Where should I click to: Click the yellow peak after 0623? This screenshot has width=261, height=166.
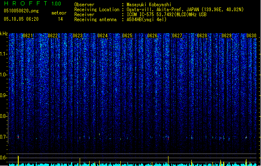click(80, 162)
